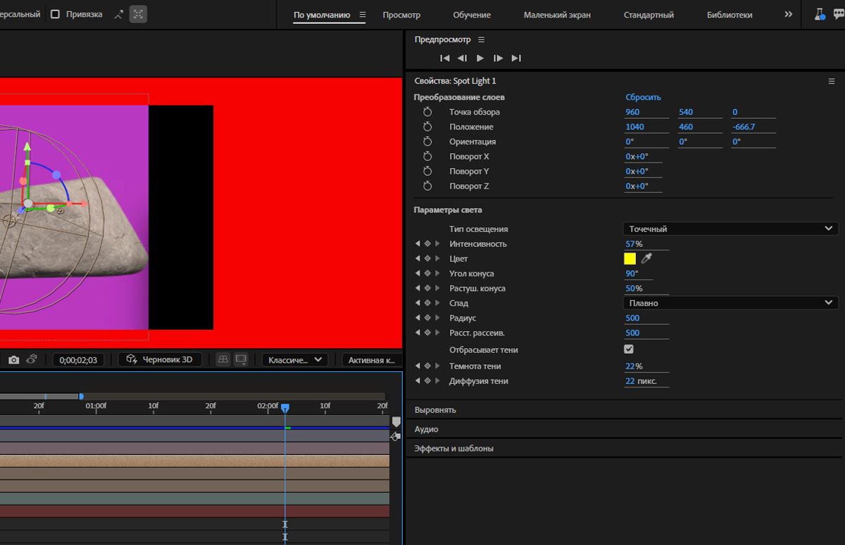Open the Тип освещения dropdown
The height and width of the screenshot is (545, 845).
(730, 229)
